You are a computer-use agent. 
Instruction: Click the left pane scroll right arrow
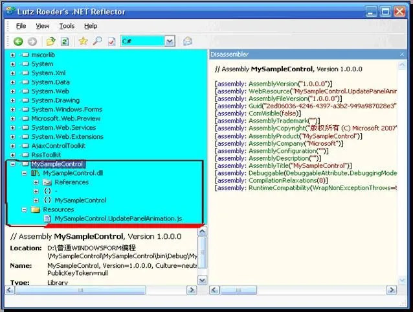point(192,290)
